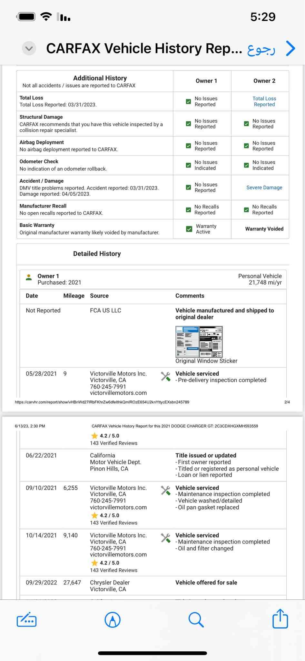Tap the Wi-Fi status icon
The image size is (305, 661).
pyautogui.click(x=46, y=17)
